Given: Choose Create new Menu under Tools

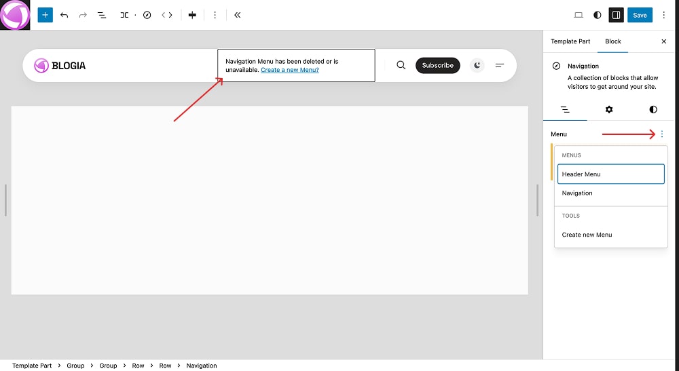Looking at the screenshot, I should (587, 235).
